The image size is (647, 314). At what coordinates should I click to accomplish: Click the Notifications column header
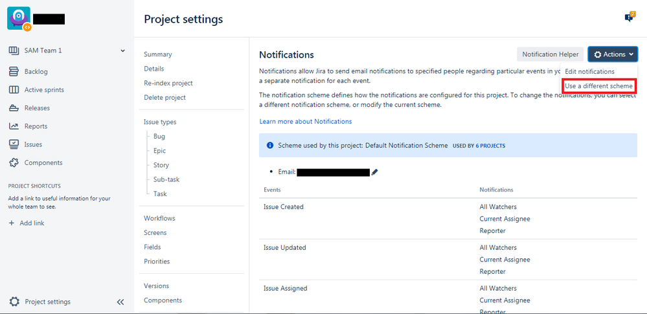click(496, 190)
